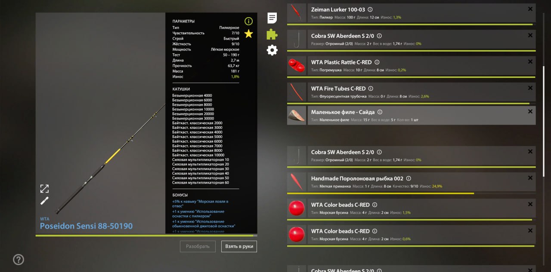Show info for Маленькое филе - Сайда

pos(380,112)
